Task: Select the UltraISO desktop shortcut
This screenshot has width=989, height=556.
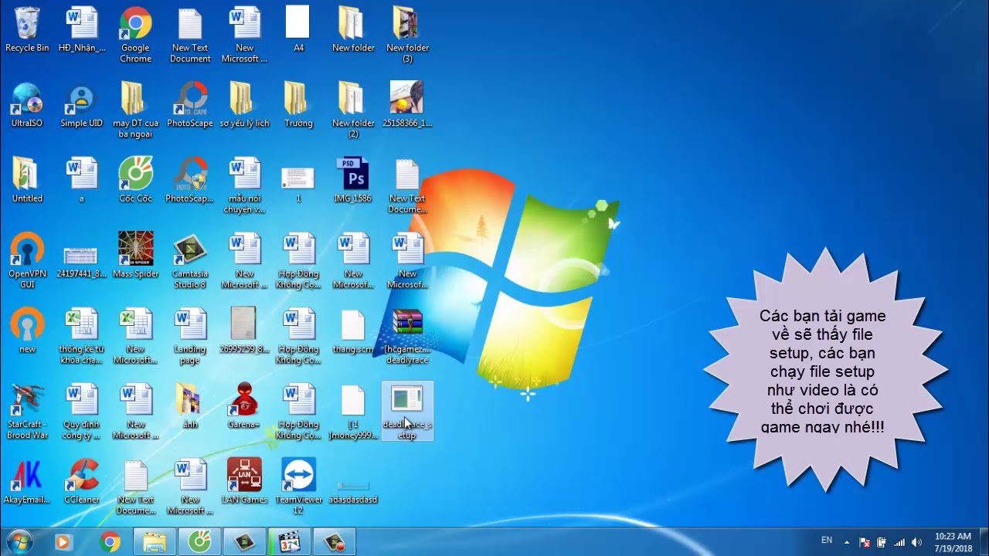Action: (x=27, y=104)
